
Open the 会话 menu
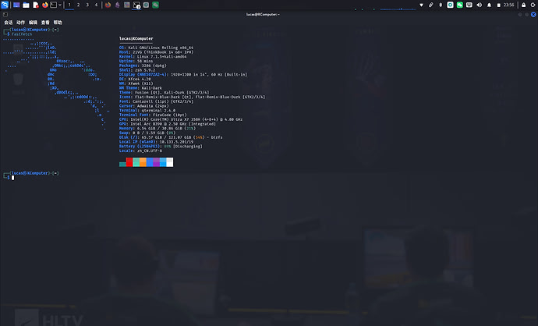coord(9,23)
